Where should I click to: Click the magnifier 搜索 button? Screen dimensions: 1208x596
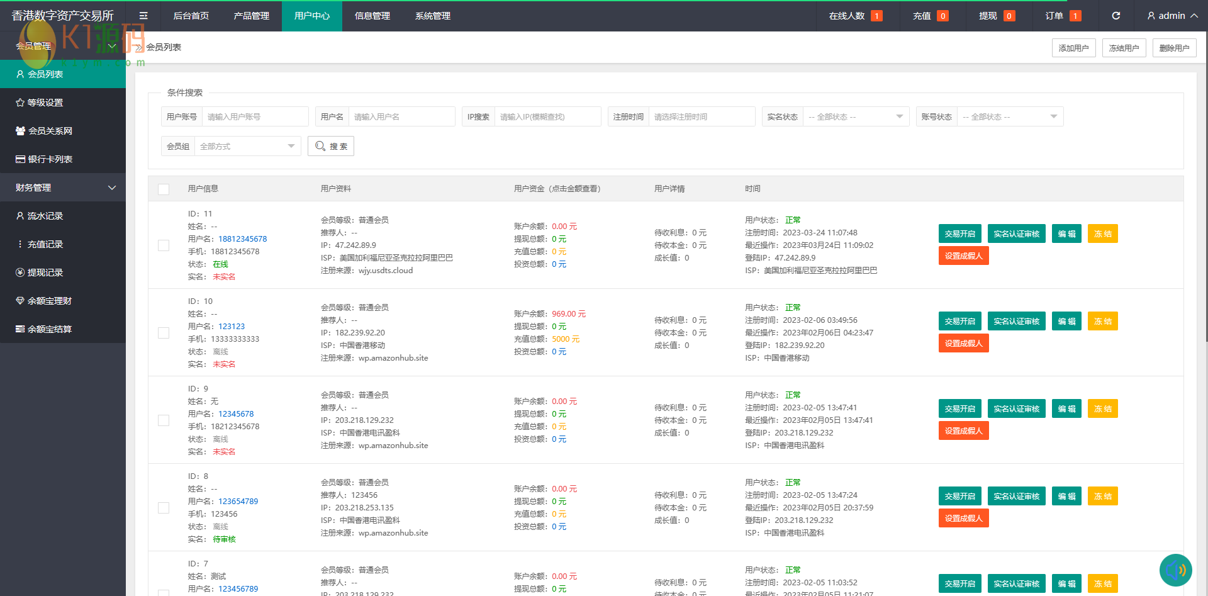coord(331,146)
